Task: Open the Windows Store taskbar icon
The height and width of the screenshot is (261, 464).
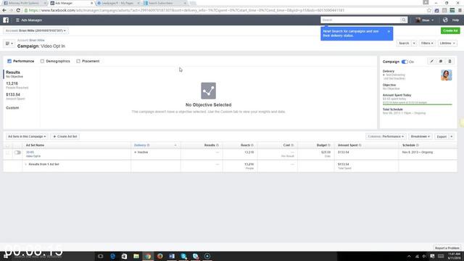Action: click(x=124, y=256)
